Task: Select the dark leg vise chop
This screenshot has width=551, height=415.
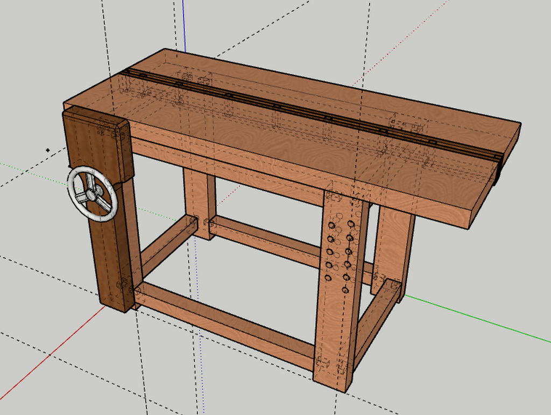Action: [x=111, y=253]
